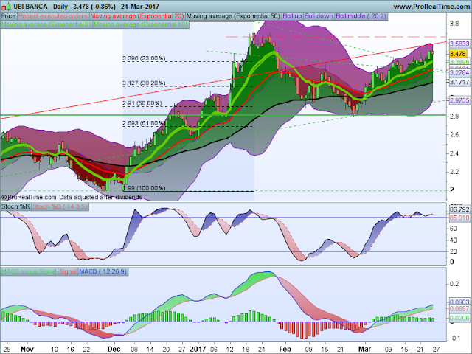Image resolution: width=472 pixels, height=354 pixels.
Task: Click the 24-Mar-2017 date in header
Action: point(140,7)
